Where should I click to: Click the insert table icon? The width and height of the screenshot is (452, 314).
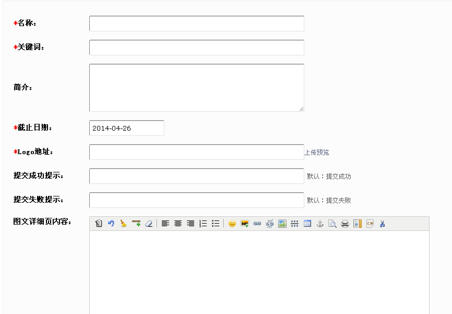coord(307,224)
